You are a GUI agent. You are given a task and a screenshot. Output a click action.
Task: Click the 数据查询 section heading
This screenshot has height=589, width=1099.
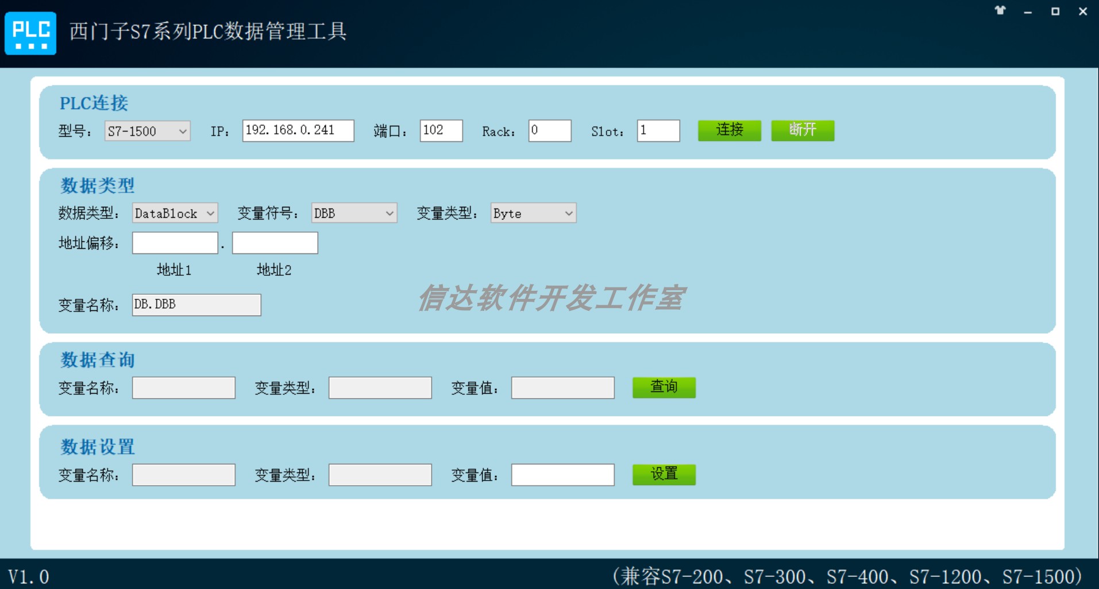point(98,360)
